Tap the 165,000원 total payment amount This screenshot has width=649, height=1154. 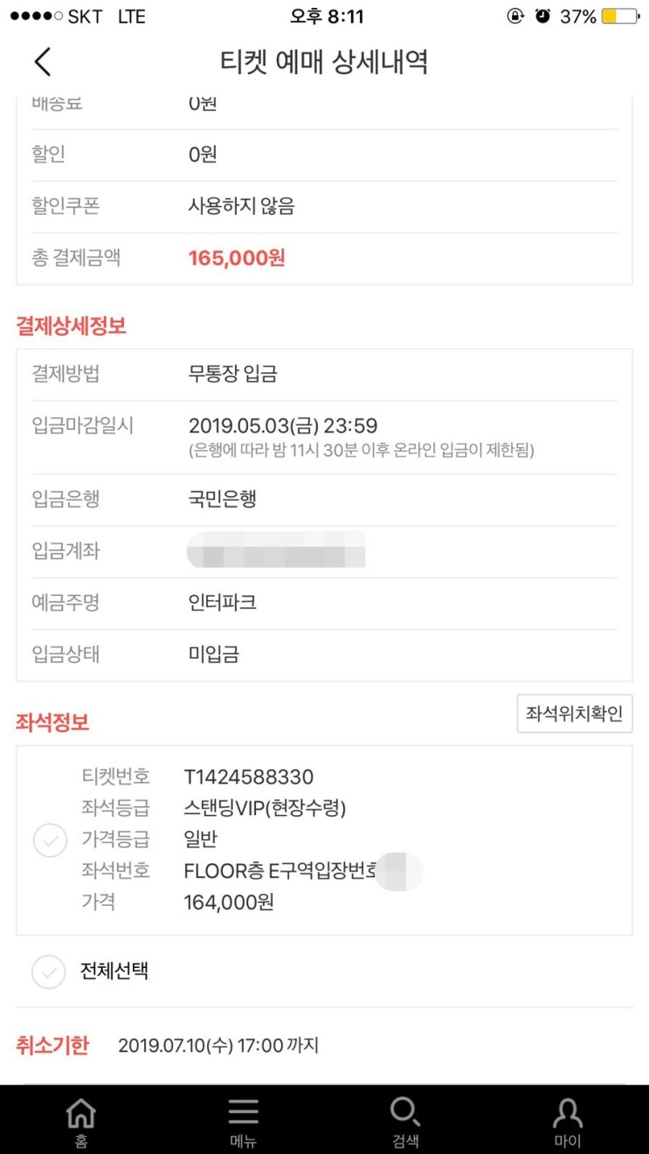pos(237,258)
